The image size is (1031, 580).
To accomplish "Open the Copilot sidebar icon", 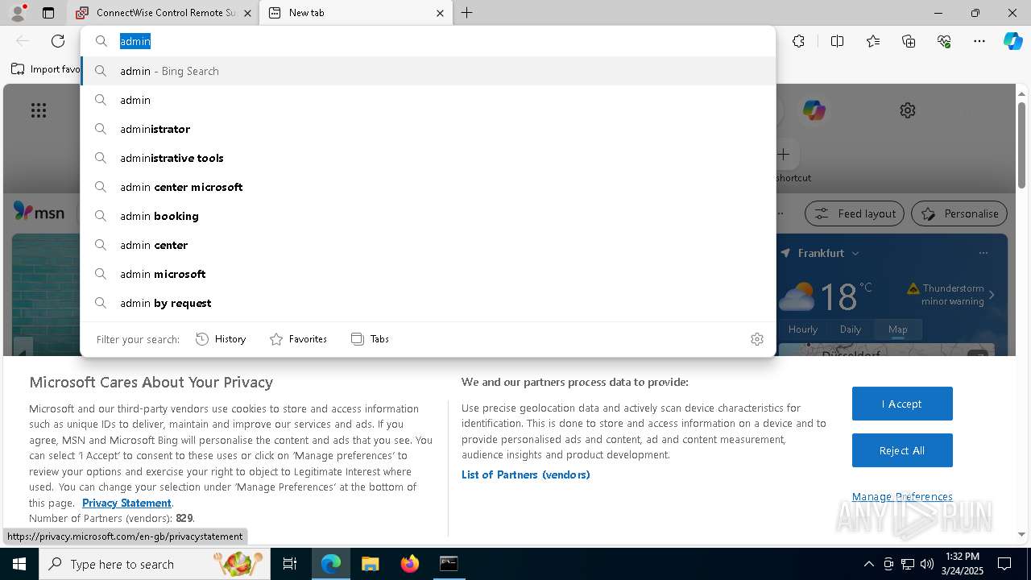I will tap(1013, 41).
